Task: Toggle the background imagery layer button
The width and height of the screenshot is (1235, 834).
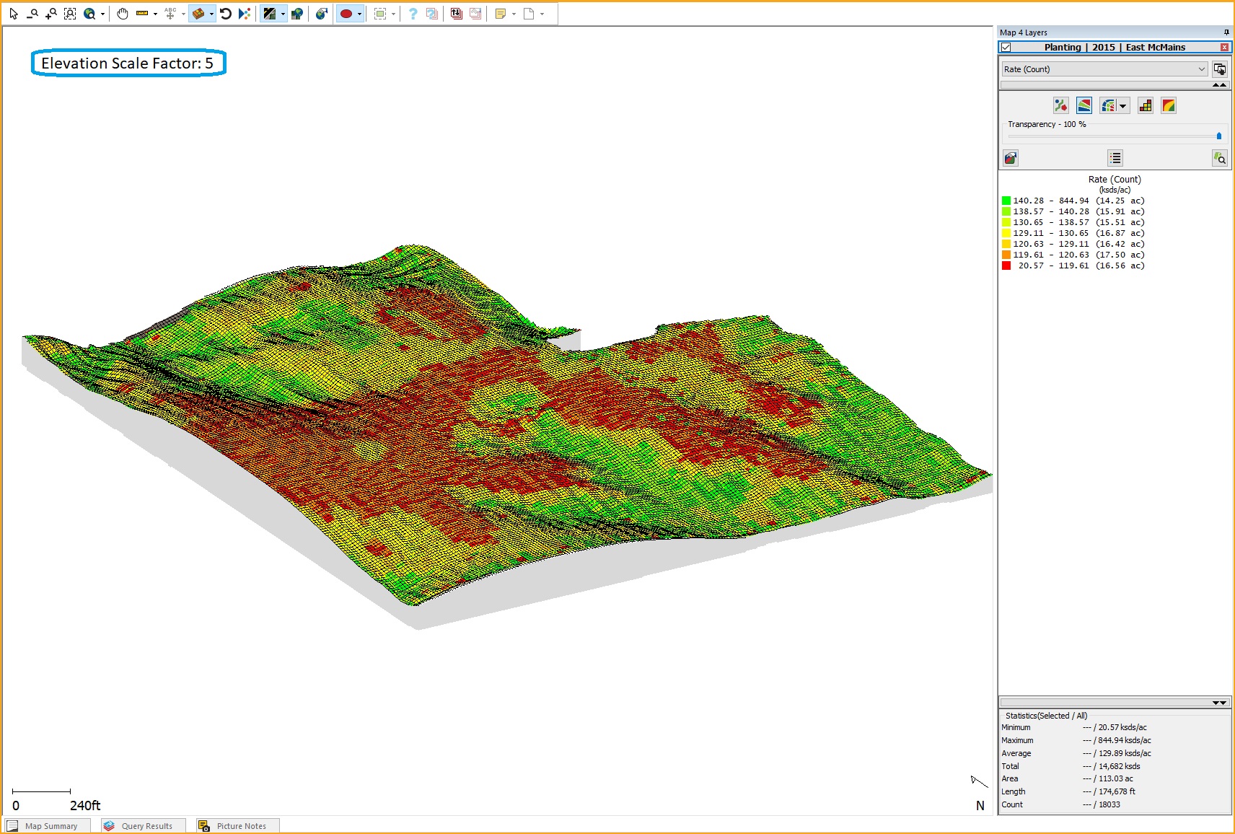Action: tap(269, 14)
